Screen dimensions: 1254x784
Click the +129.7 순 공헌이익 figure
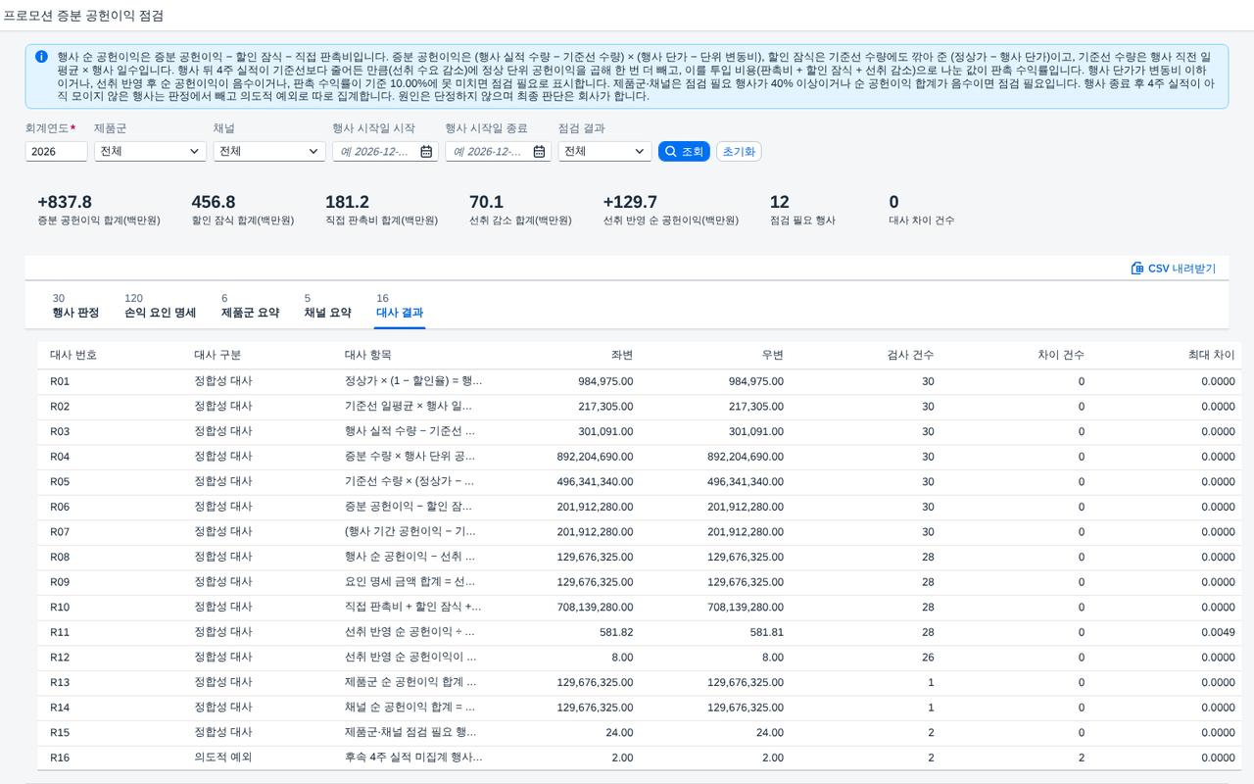tap(630, 202)
